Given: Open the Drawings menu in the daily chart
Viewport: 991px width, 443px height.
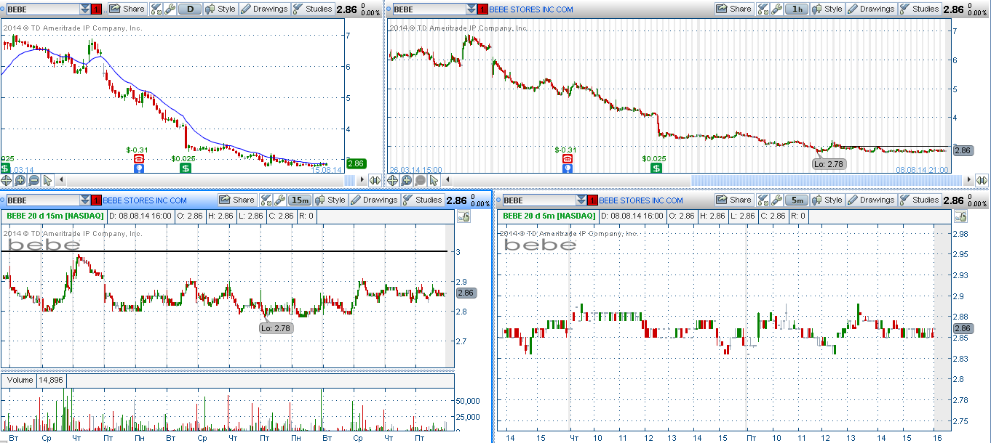Looking at the screenshot, I should pyautogui.click(x=265, y=9).
